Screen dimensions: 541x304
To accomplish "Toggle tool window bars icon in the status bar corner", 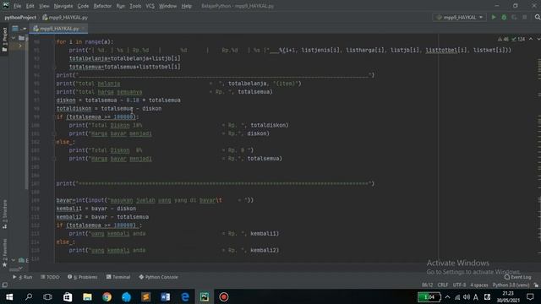I will click(4, 285).
